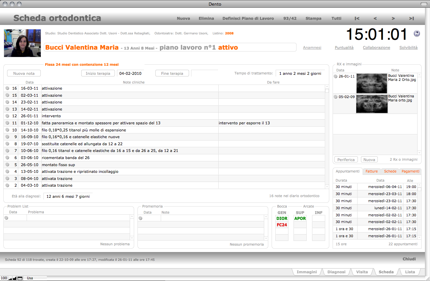Click Tutti to show all records

336,19
